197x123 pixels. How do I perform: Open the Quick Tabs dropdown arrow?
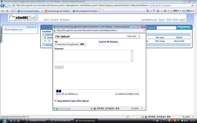click(15, 11)
